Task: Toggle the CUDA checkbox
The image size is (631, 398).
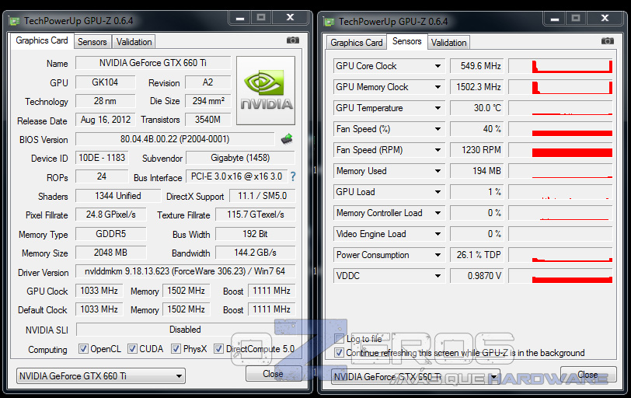Action: (132, 349)
